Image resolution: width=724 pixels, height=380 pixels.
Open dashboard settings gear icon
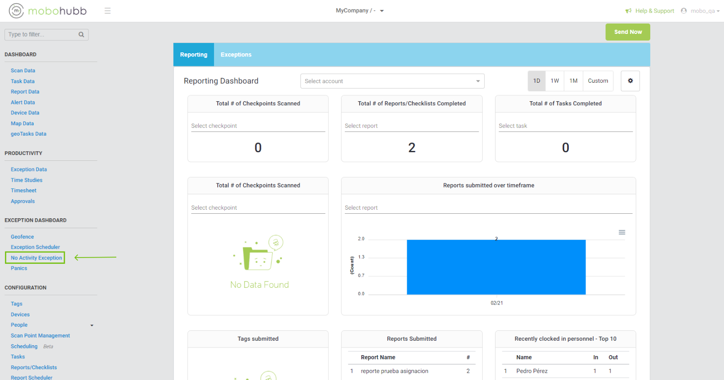pyautogui.click(x=630, y=81)
